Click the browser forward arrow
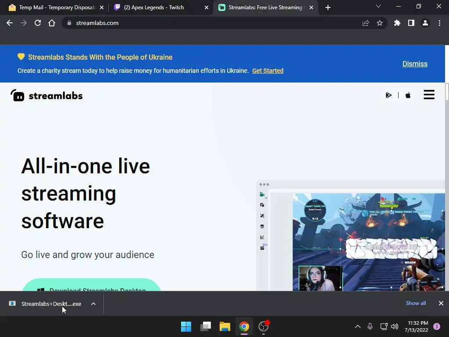The width and height of the screenshot is (449, 337). [24, 23]
